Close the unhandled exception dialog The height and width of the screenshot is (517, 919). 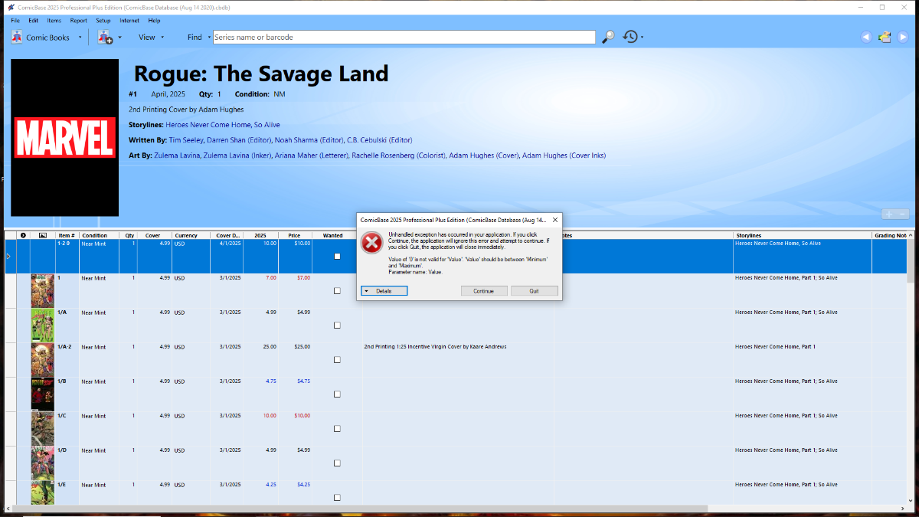[555, 219]
